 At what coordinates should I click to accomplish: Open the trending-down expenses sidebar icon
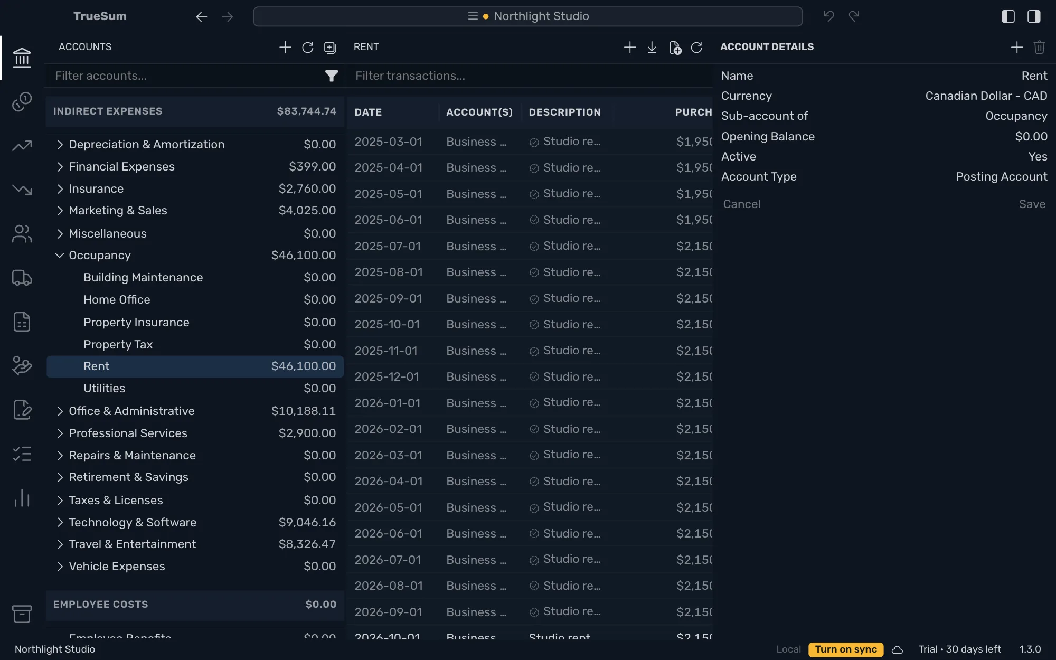tap(22, 189)
